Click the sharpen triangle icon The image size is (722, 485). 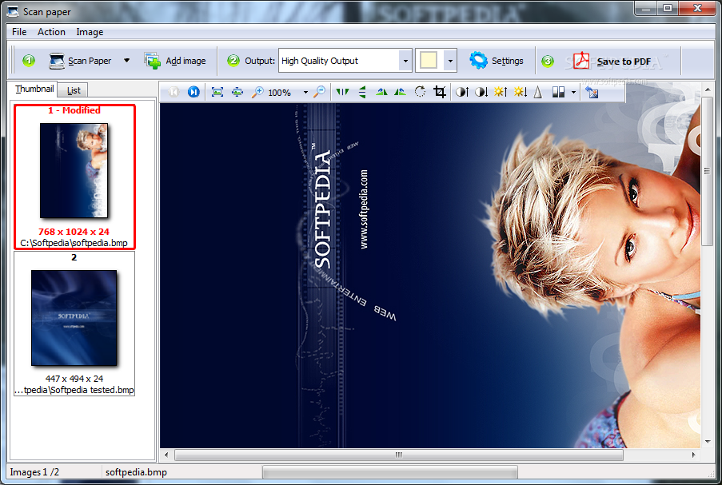[538, 92]
